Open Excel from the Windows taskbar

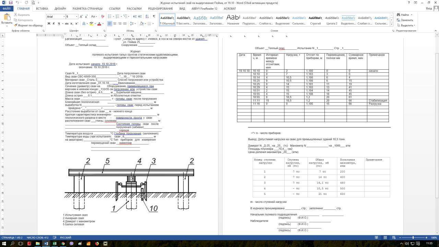click(55, 244)
